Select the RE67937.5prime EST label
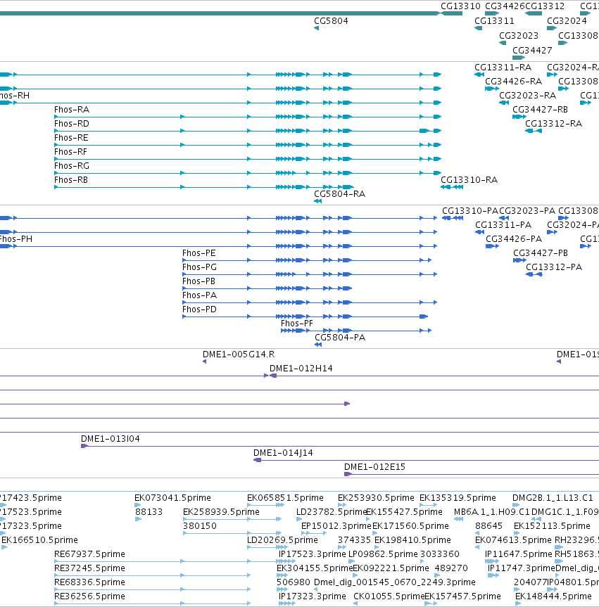This screenshot has height=607, width=599. (89, 554)
